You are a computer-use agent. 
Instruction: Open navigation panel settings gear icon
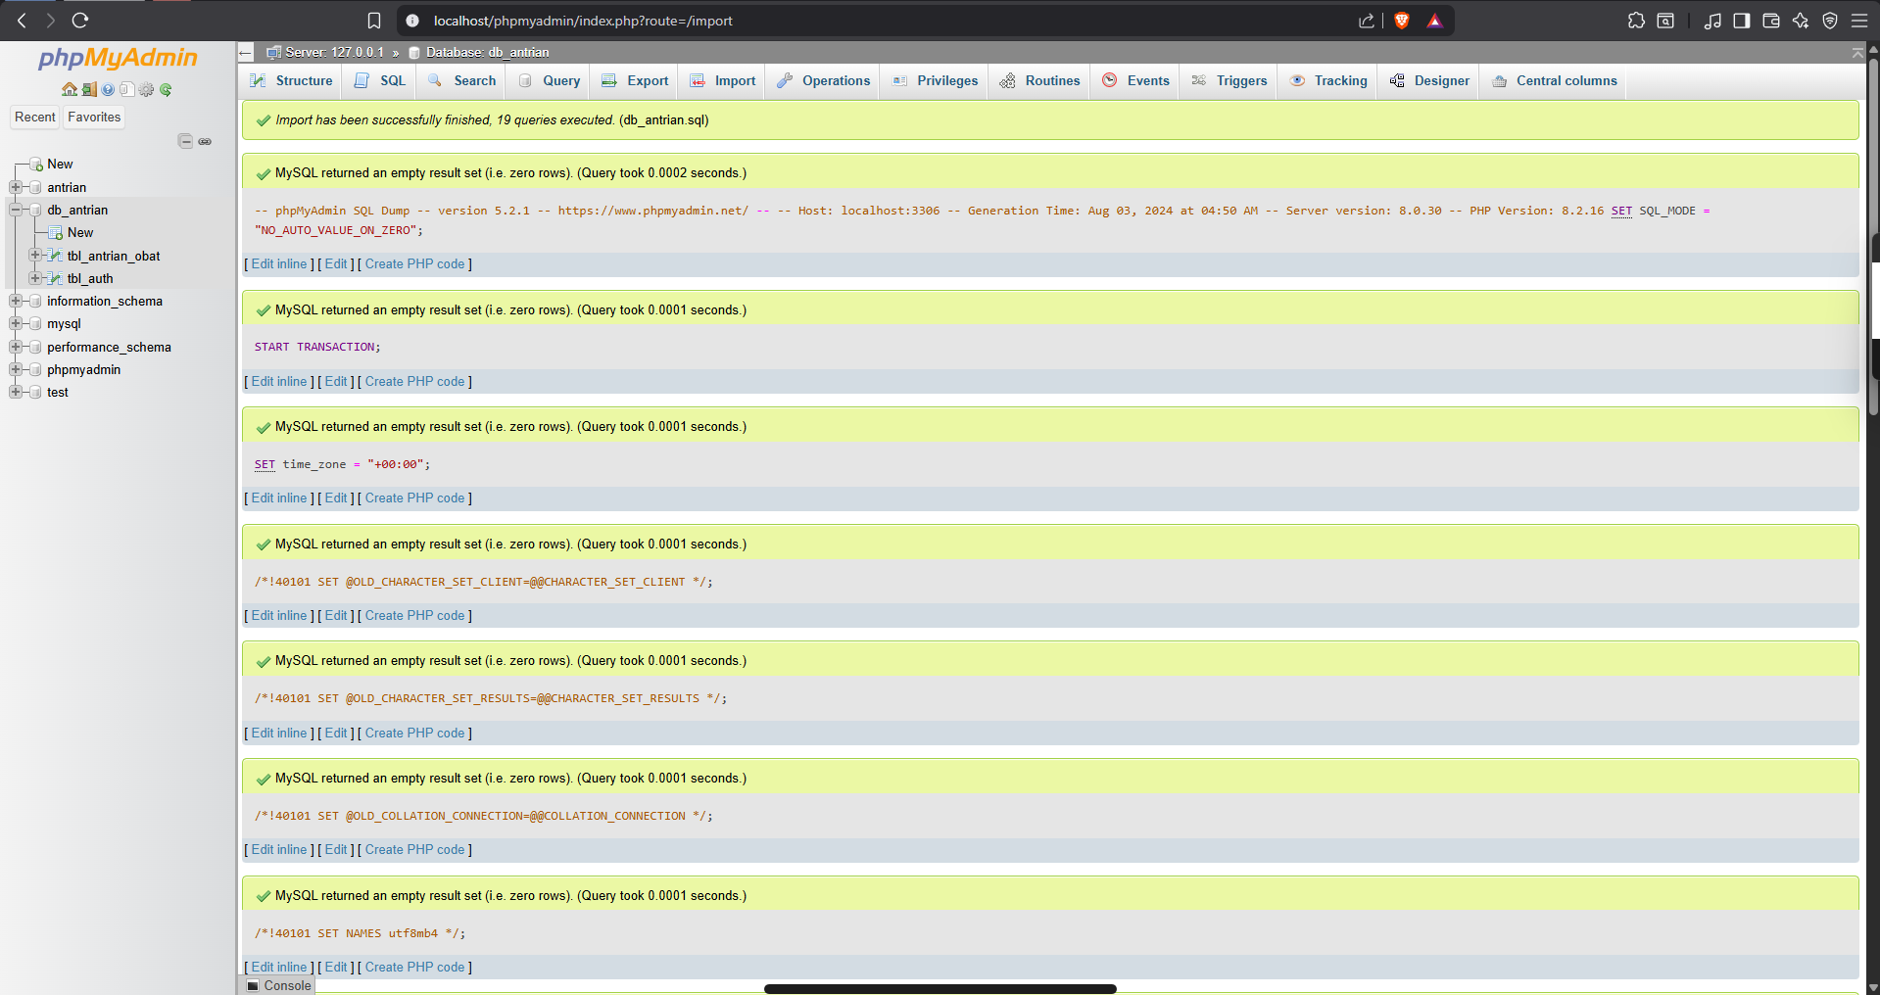point(147,90)
